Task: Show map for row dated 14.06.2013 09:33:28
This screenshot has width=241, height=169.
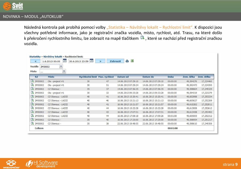Action: pyautogui.click(x=32, y=92)
